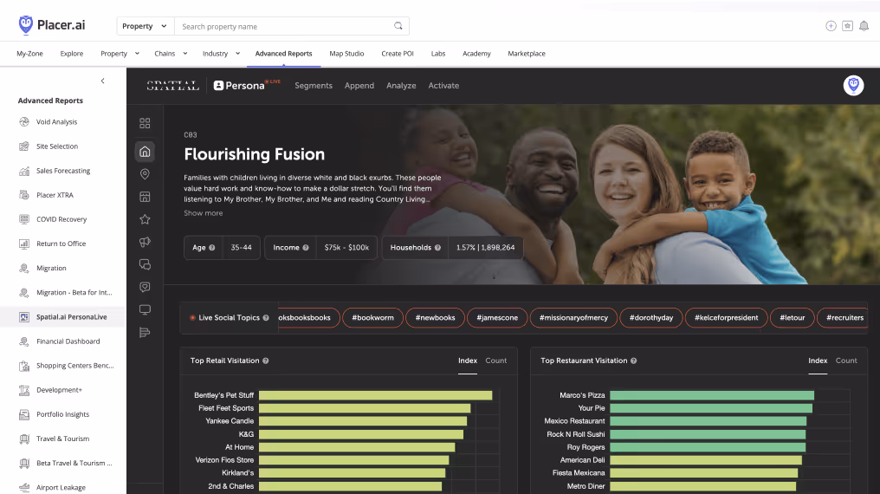
Task: Open the starred favorites icon in header
Action: tap(847, 26)
